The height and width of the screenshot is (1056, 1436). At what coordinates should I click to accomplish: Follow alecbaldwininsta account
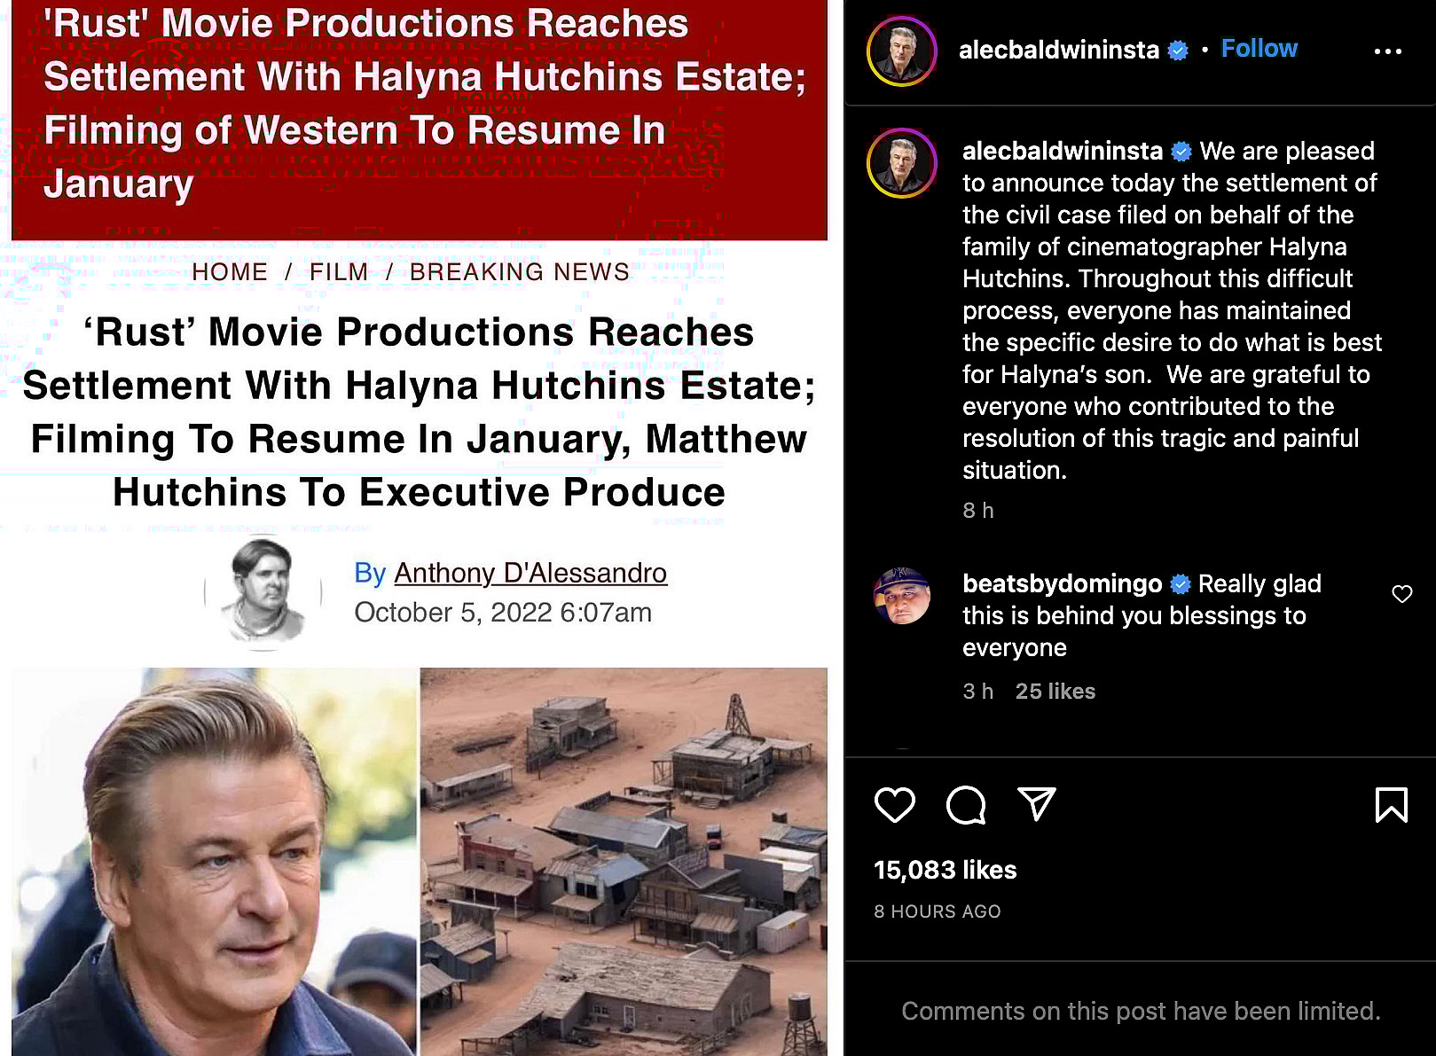[1259, 49]
